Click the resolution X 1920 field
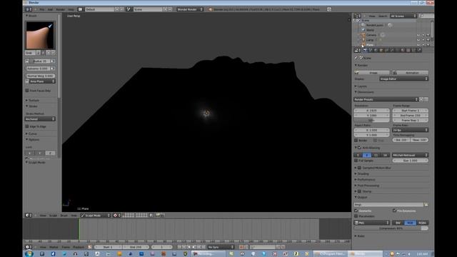The height and width of the screenshot is (257, 457). (x=371, y=111)
